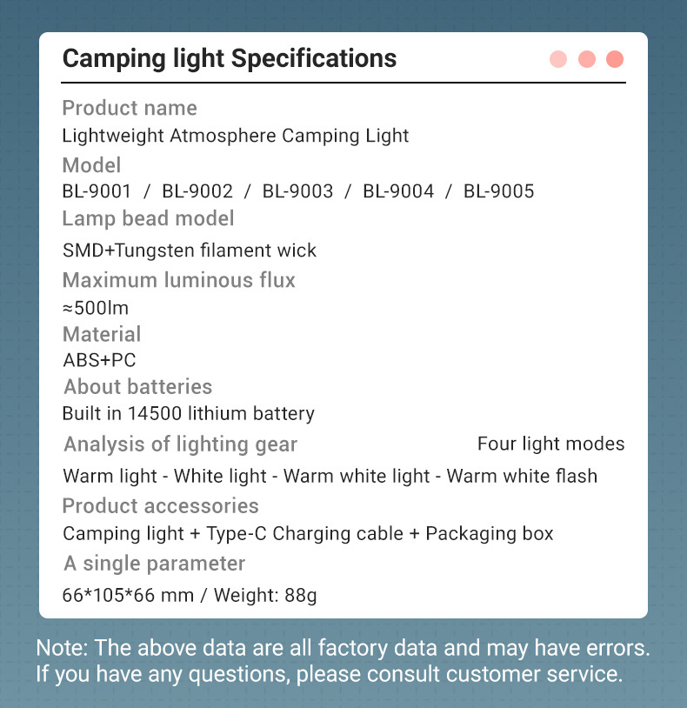The width and height of the screenshot is (687, 708).
Task: Click the factory data note text
Action: [x=343, y=660]
